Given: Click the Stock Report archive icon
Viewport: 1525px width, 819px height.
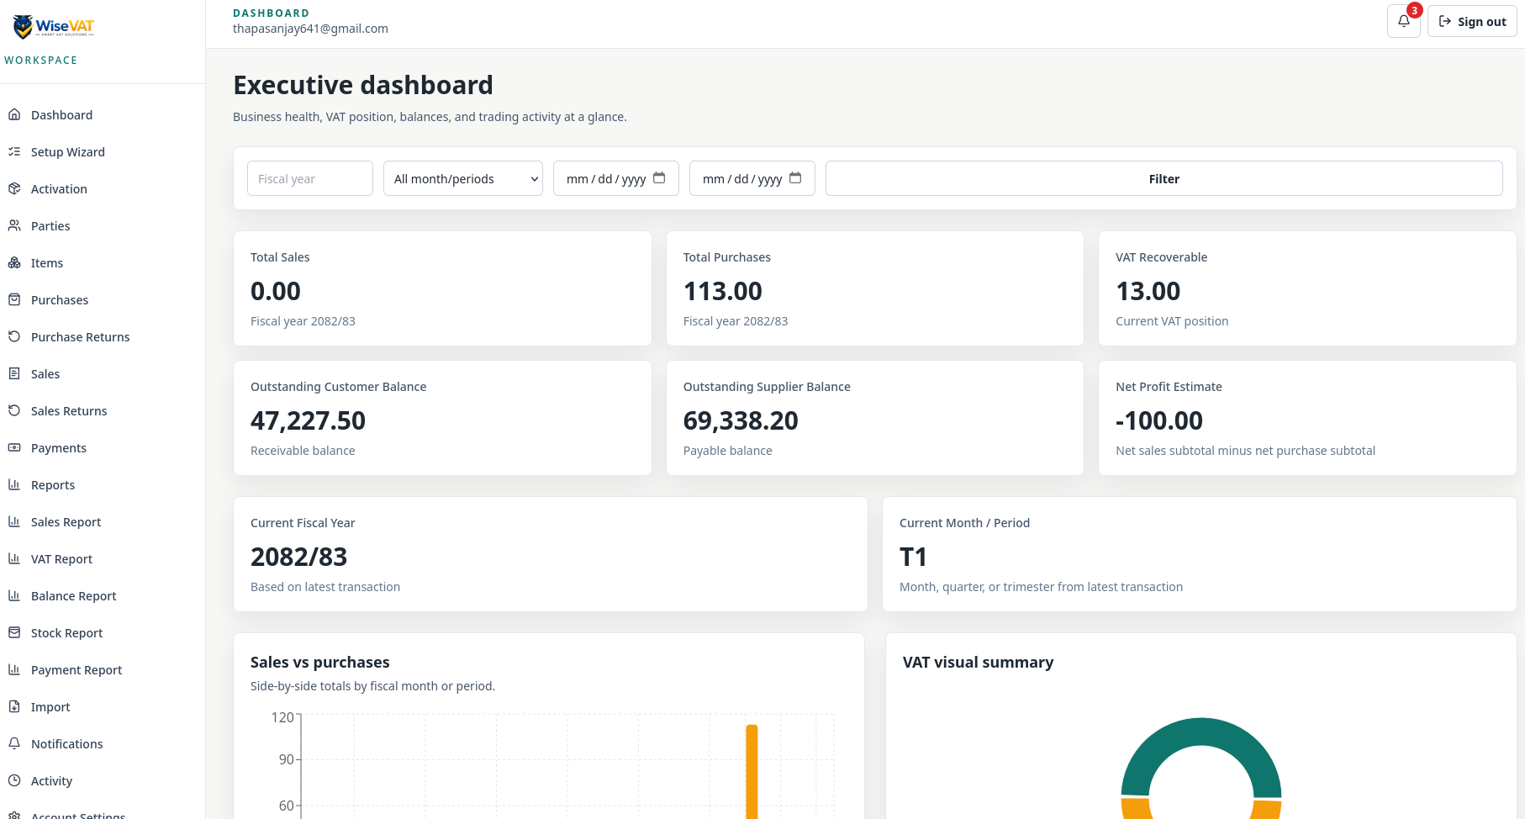Looking at the screenshot, I should [14, 632].
